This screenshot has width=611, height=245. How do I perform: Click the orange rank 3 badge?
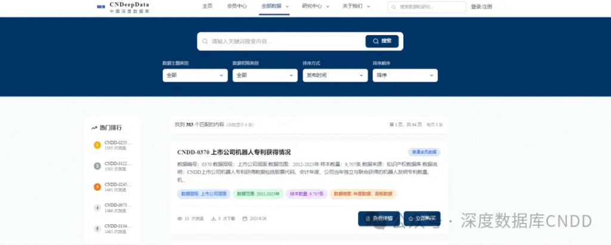[x=97, y=187]
